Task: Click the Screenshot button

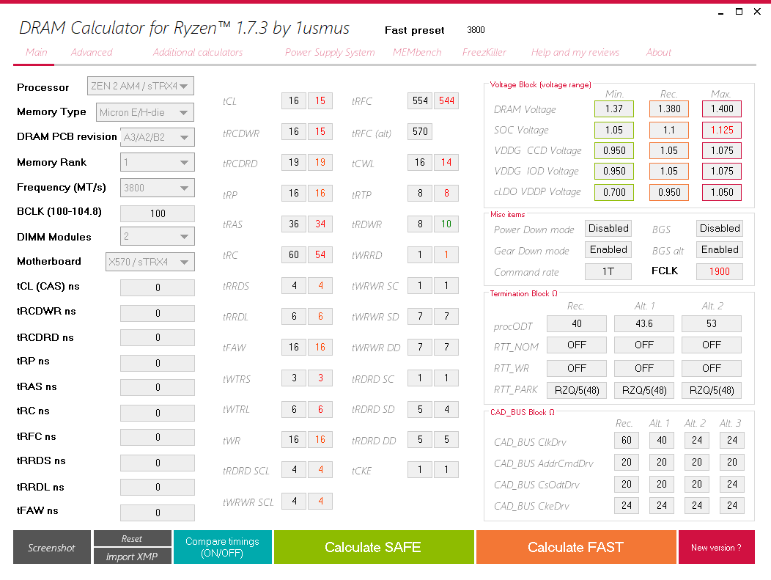Action: tap(52, 547)
